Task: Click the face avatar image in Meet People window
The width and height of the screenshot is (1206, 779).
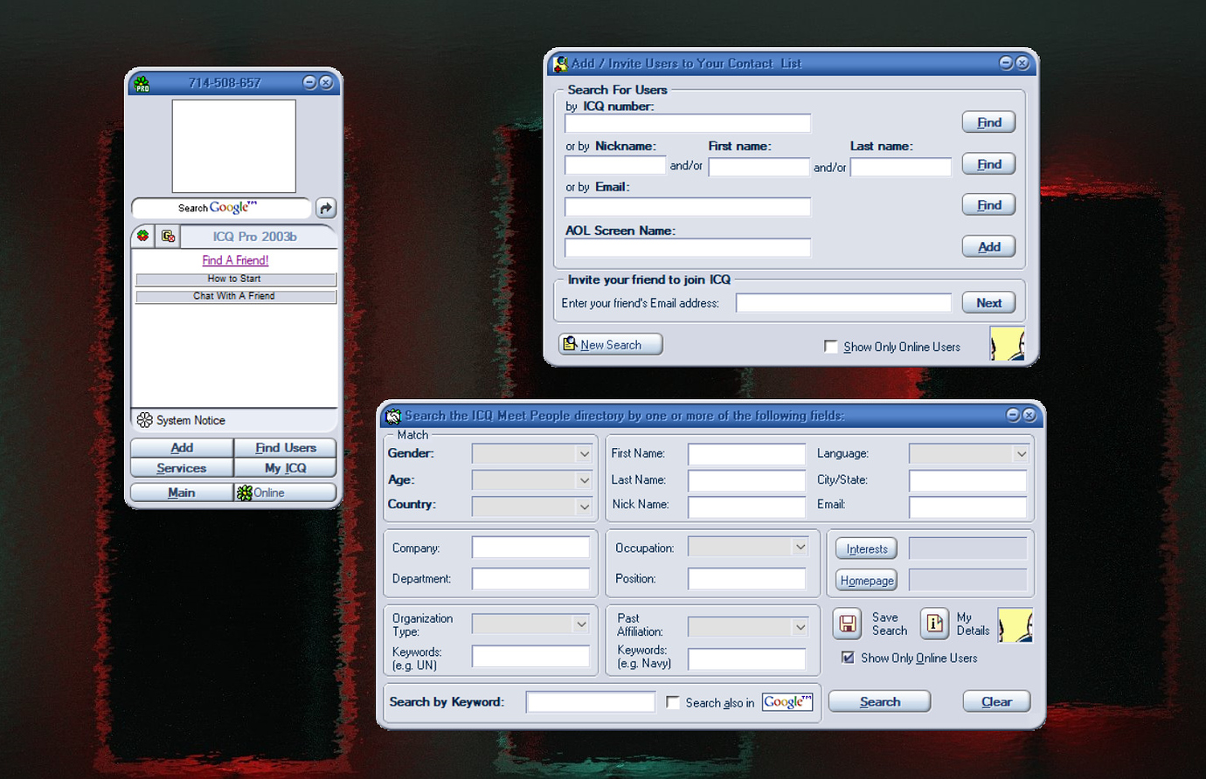Action: 1015,625
